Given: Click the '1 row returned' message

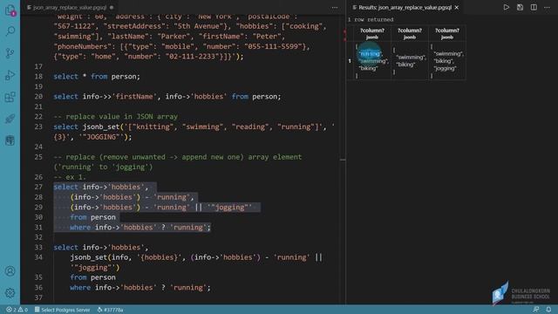Looking at the screenshot, I should pos(371,19).
